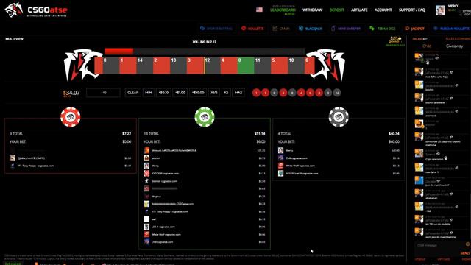Click the $51.14 green total amount

(x=260, y=134)
